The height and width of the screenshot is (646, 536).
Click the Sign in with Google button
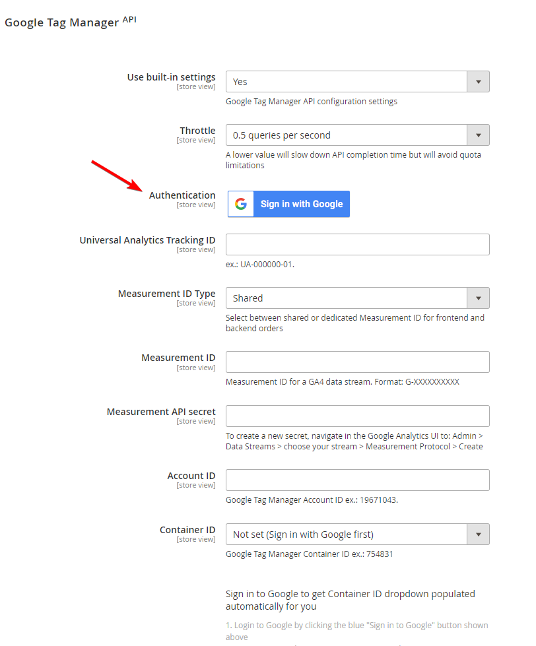pos(288,204)
